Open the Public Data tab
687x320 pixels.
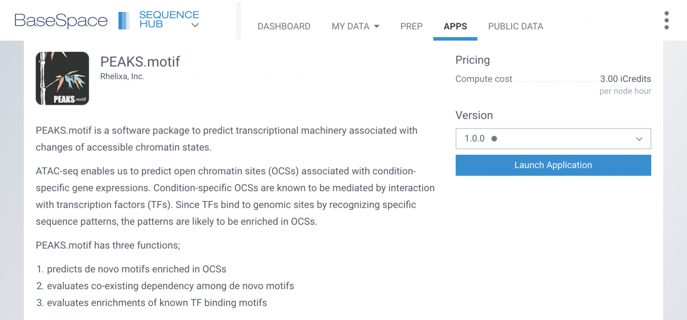tap(516, 27)
